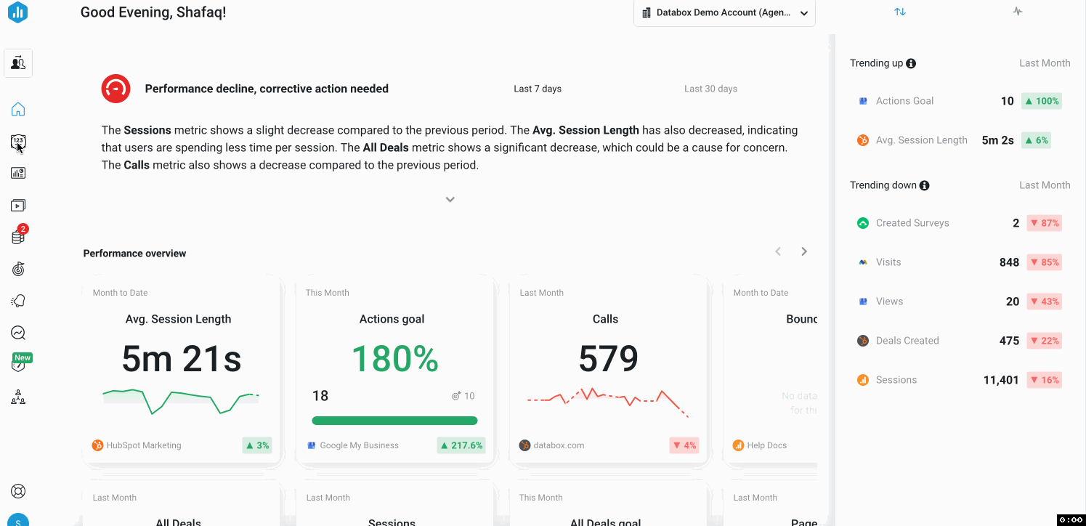Open the Help lifebuoy icon
This screenshot has width=1086, height=526.
coord(17,490)
